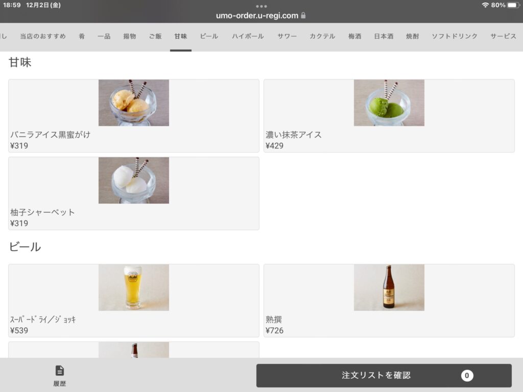The width and height of the screenshot is (523, 392).
Task: Select the 甘味 tab
Action: click(181, 36)
